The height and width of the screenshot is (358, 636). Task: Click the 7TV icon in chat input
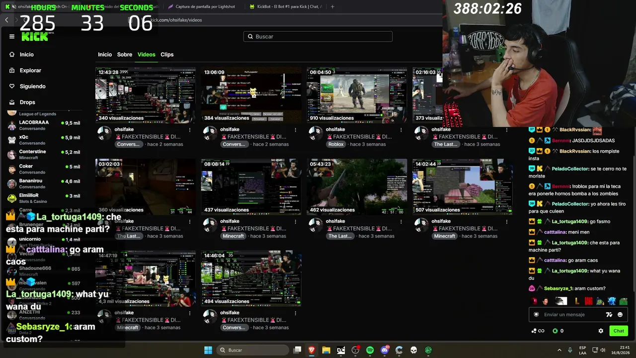point(609,315)
